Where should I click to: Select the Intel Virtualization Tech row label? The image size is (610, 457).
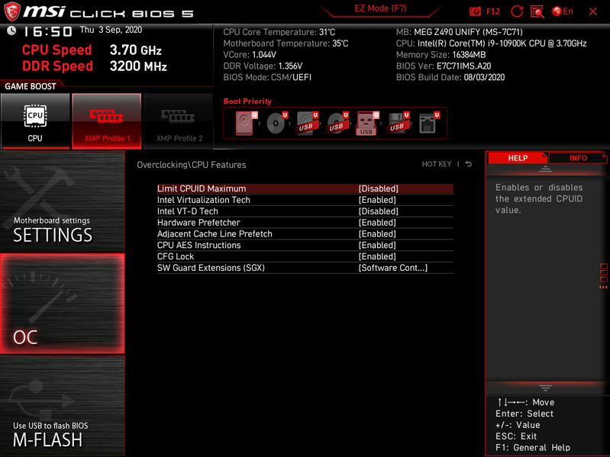pos(204,200)
